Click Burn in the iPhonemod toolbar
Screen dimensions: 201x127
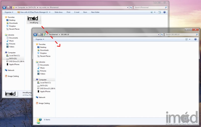pos(85,12)
